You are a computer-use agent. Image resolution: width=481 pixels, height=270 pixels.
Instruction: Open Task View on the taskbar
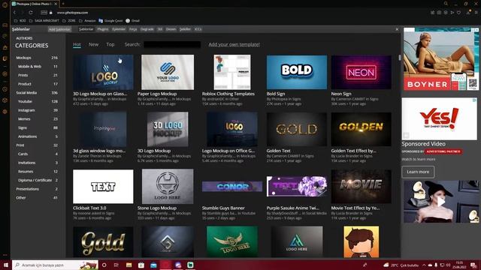116,265
